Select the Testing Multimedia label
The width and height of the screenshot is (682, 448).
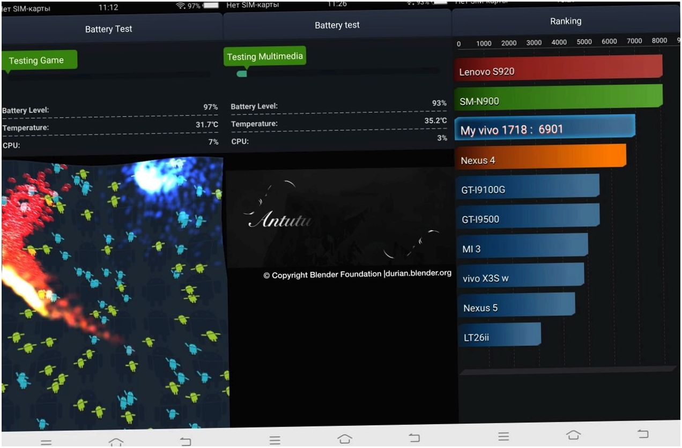265,56
